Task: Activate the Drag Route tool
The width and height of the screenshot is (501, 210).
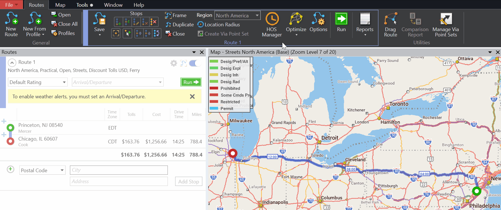Action: point(391,25)
